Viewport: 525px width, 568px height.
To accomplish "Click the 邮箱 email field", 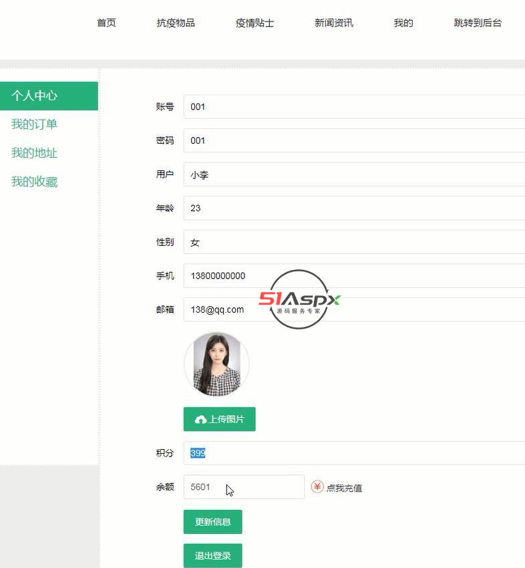I will click(354, 309).
